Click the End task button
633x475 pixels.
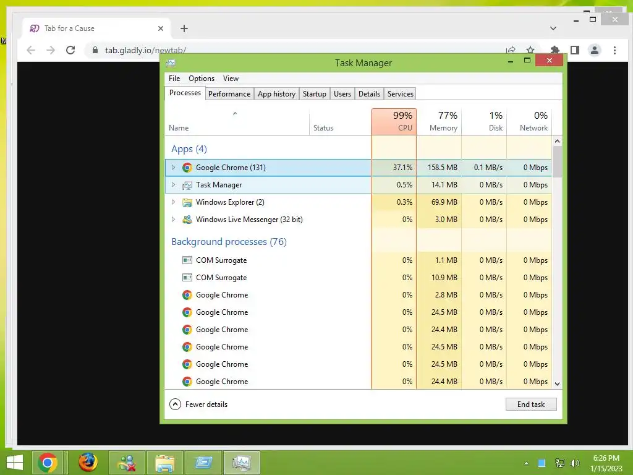point(531,404)
